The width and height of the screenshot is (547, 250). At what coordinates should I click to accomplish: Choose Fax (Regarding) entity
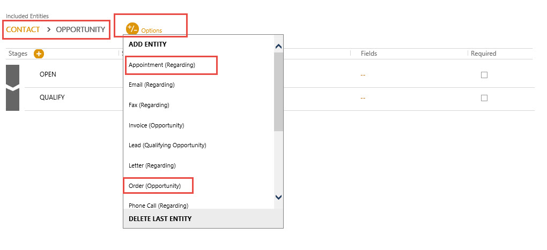pos(149,105)
